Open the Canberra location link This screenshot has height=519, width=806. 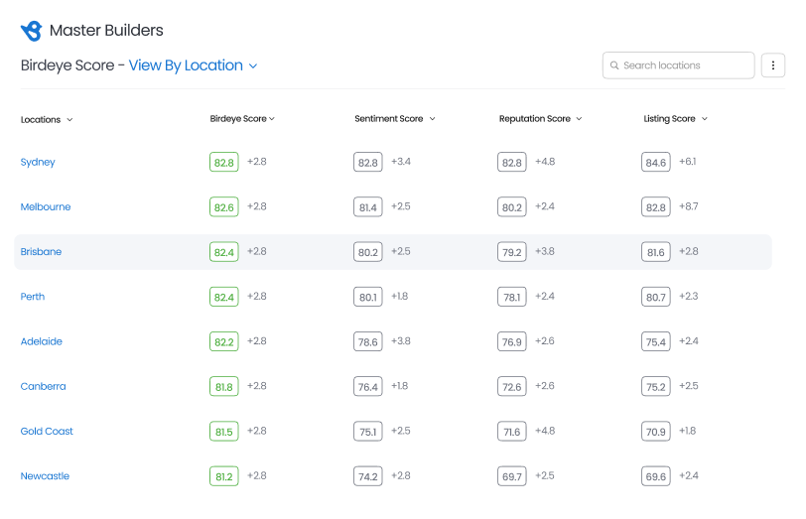click(44, 386)
